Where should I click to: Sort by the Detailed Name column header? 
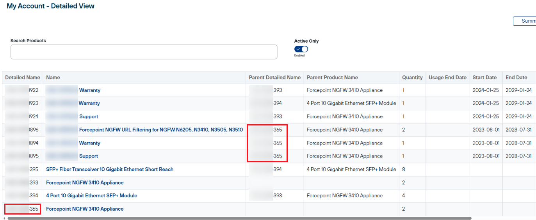23,78
